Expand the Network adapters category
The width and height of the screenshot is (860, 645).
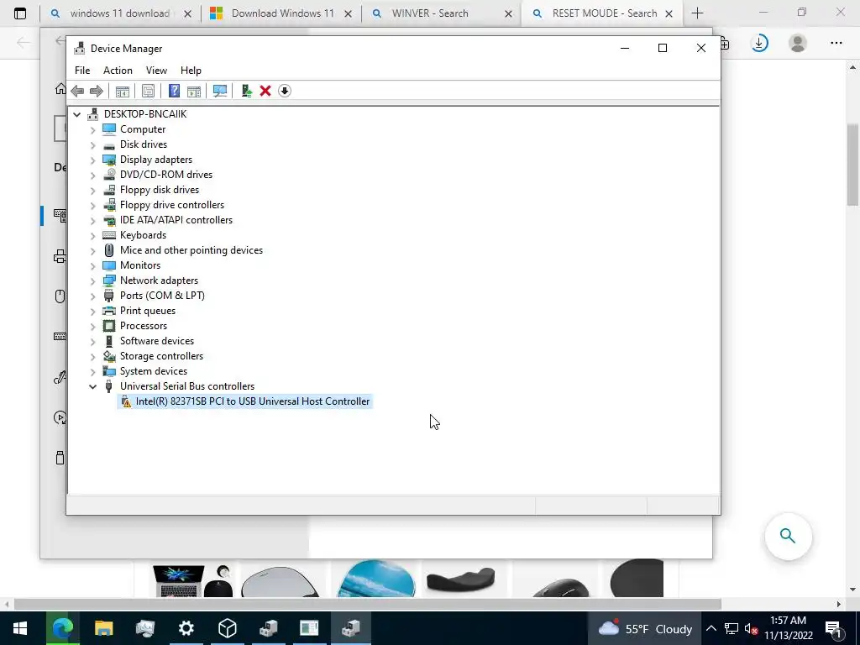[92, 281]
